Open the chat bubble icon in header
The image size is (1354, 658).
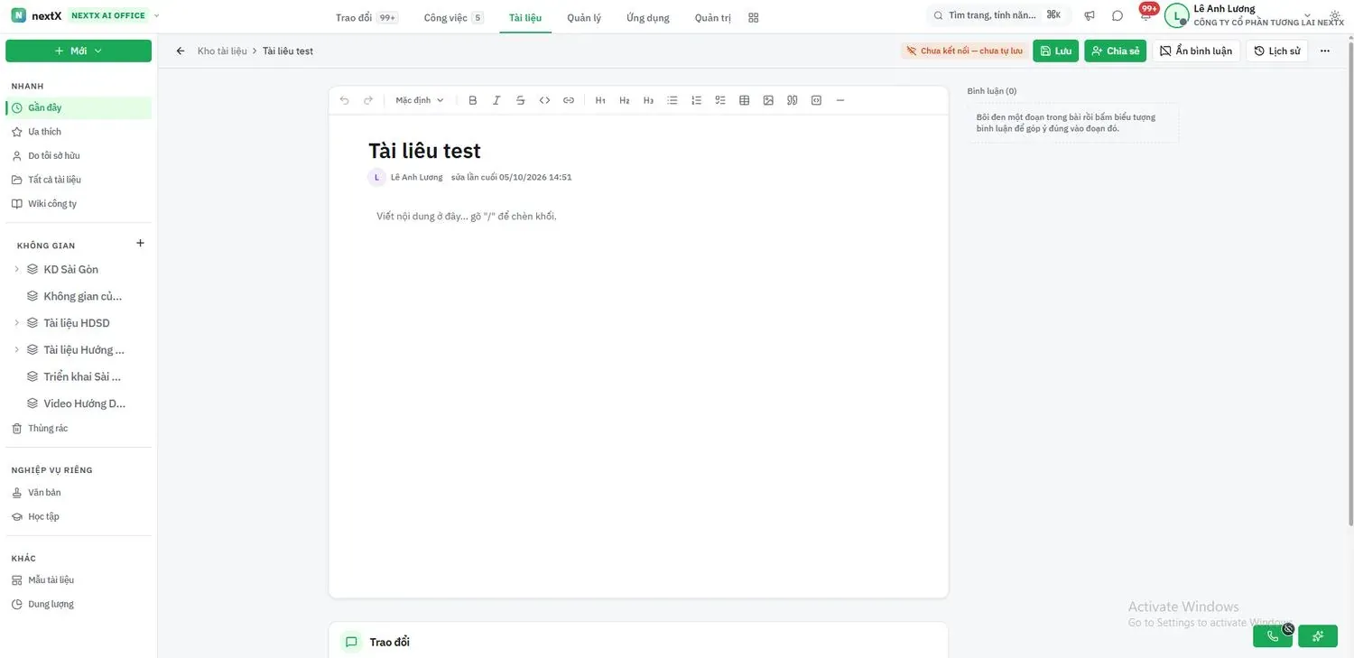pyautogui.click(x=1118, y=16)
